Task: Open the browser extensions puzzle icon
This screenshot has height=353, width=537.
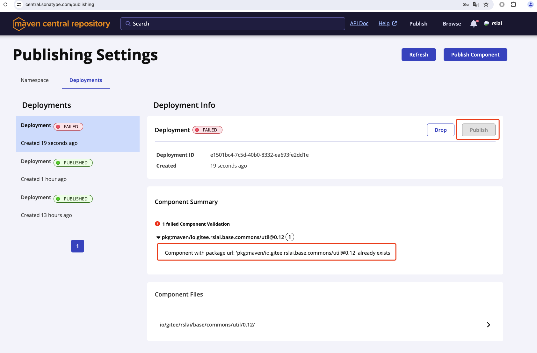Action: [x=513, y=4]
